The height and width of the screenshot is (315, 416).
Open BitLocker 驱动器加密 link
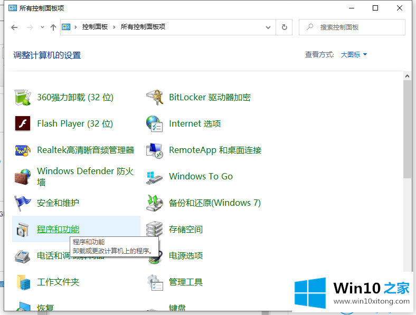click(210, 97)
